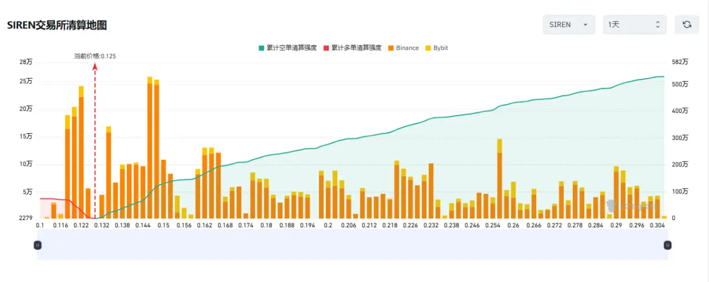709x282 pixels.
Task: Grab the right zoom slider handle
Action: (667, 245)
